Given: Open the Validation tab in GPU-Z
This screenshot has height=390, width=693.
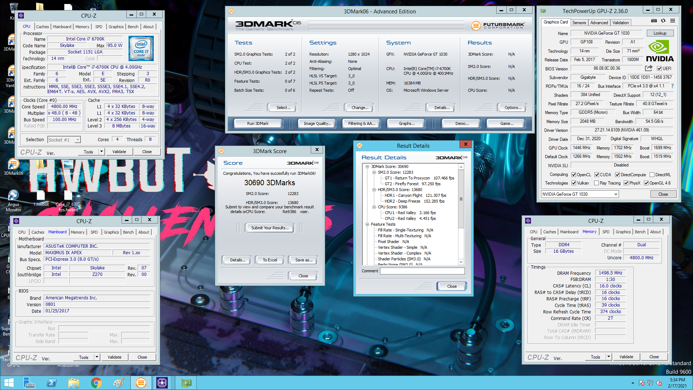Looking at the screenshot, I should pyautogui.click(x=620, y=23).
